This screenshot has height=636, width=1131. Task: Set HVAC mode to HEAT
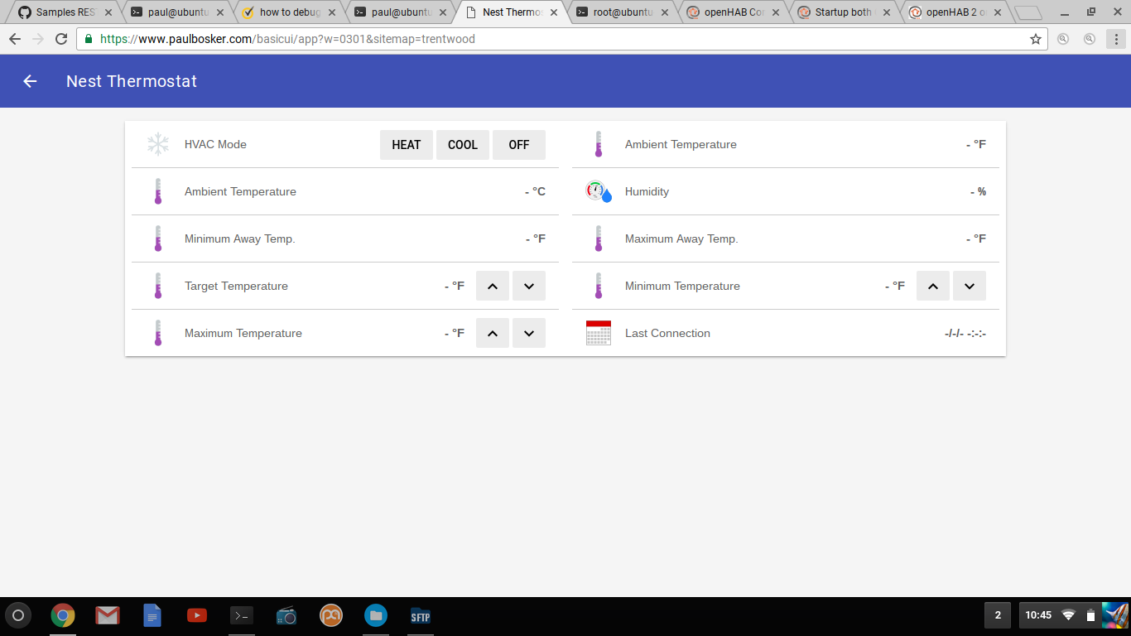(x=406, y=145)
